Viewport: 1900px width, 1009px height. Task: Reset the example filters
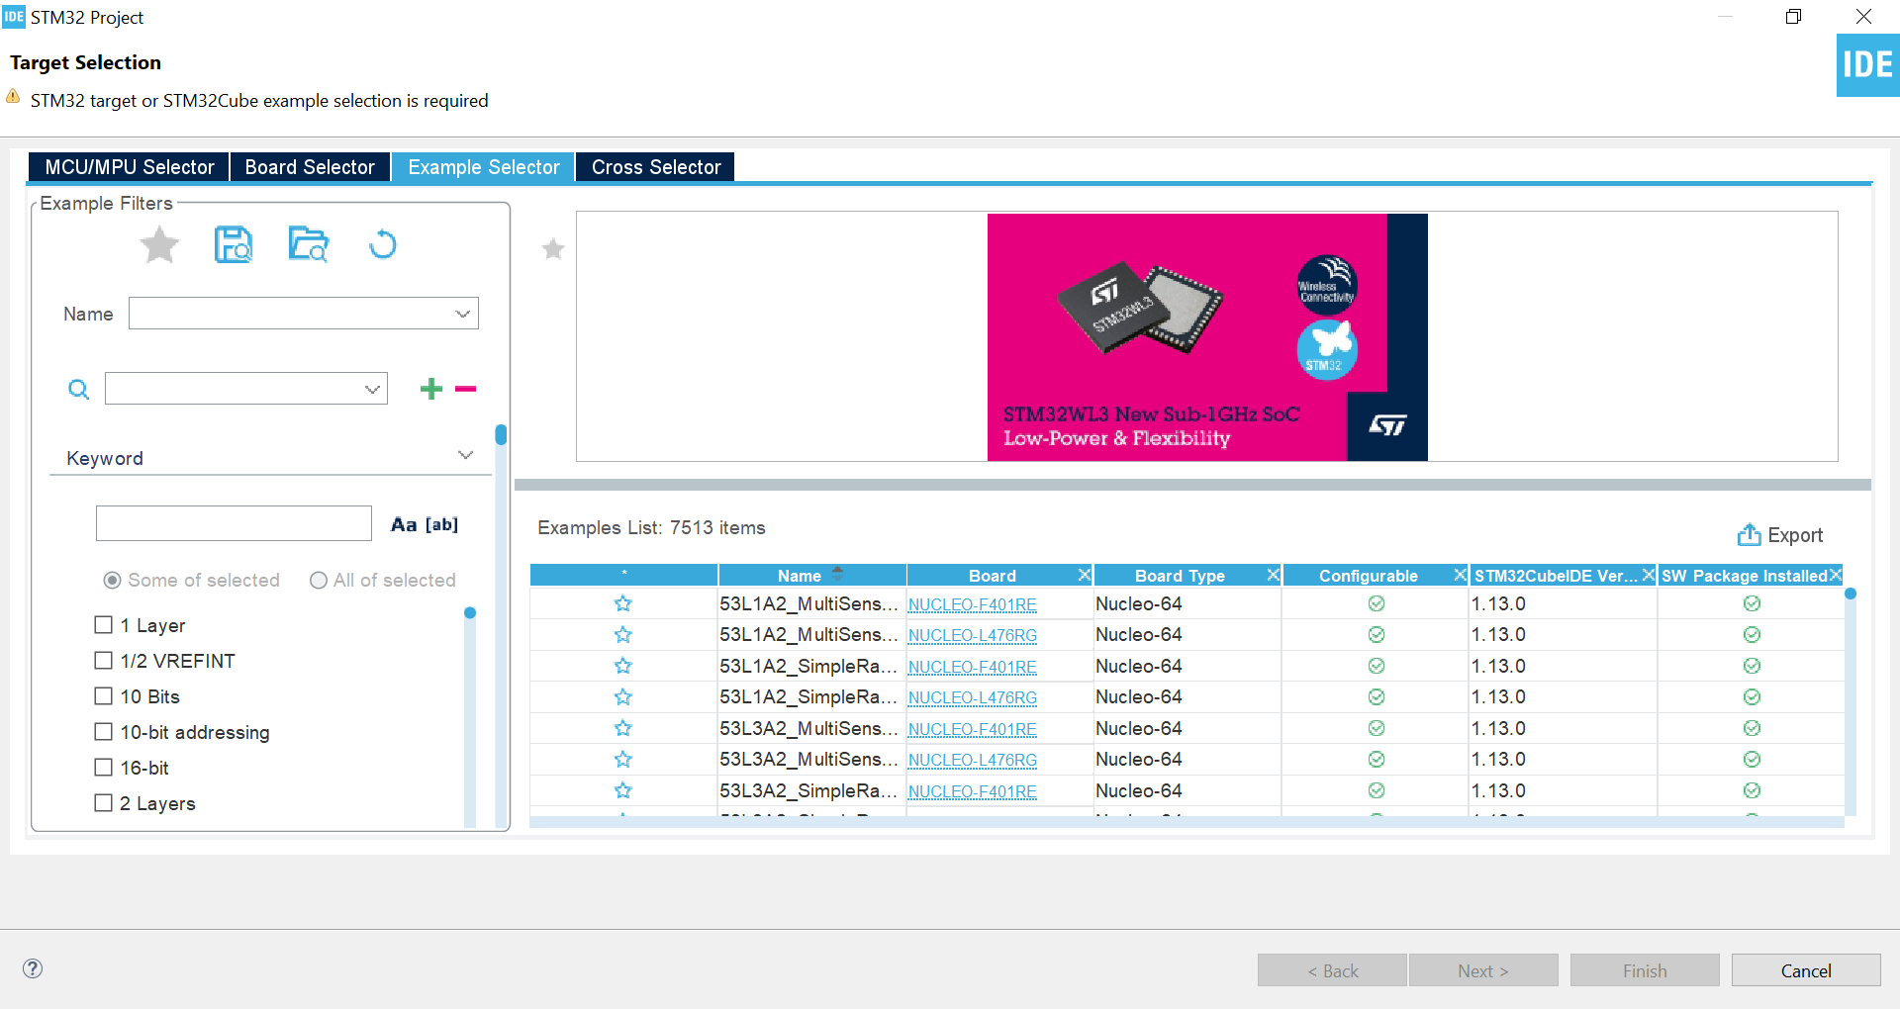383,244
